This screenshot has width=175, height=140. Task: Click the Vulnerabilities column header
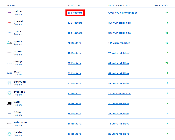click(x=119, y=5)
